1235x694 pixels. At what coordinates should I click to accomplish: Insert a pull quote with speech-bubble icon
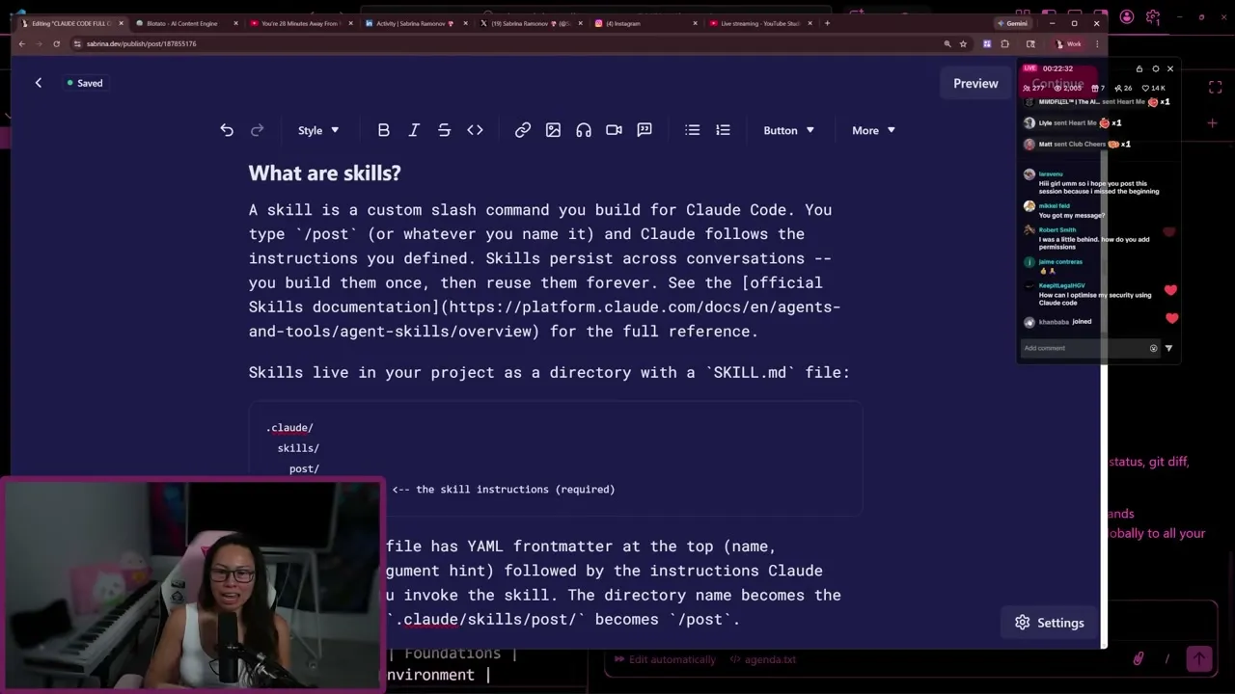(645, 130)
